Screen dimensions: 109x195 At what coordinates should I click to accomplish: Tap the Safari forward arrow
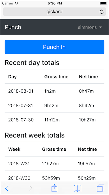(x=31, y=188)
